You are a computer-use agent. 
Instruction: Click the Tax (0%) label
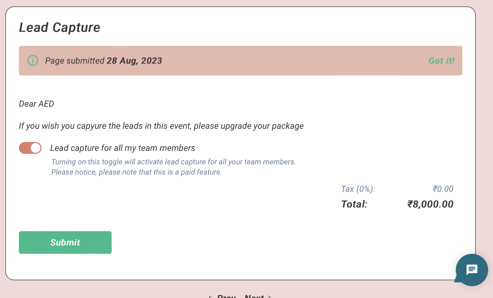(x=358, y=189)
